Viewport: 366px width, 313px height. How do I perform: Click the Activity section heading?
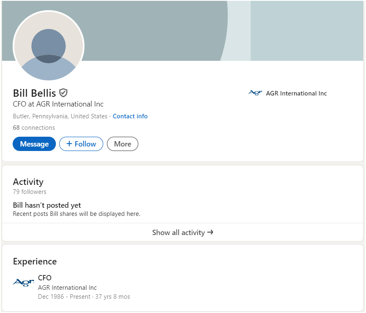[28, 182]
